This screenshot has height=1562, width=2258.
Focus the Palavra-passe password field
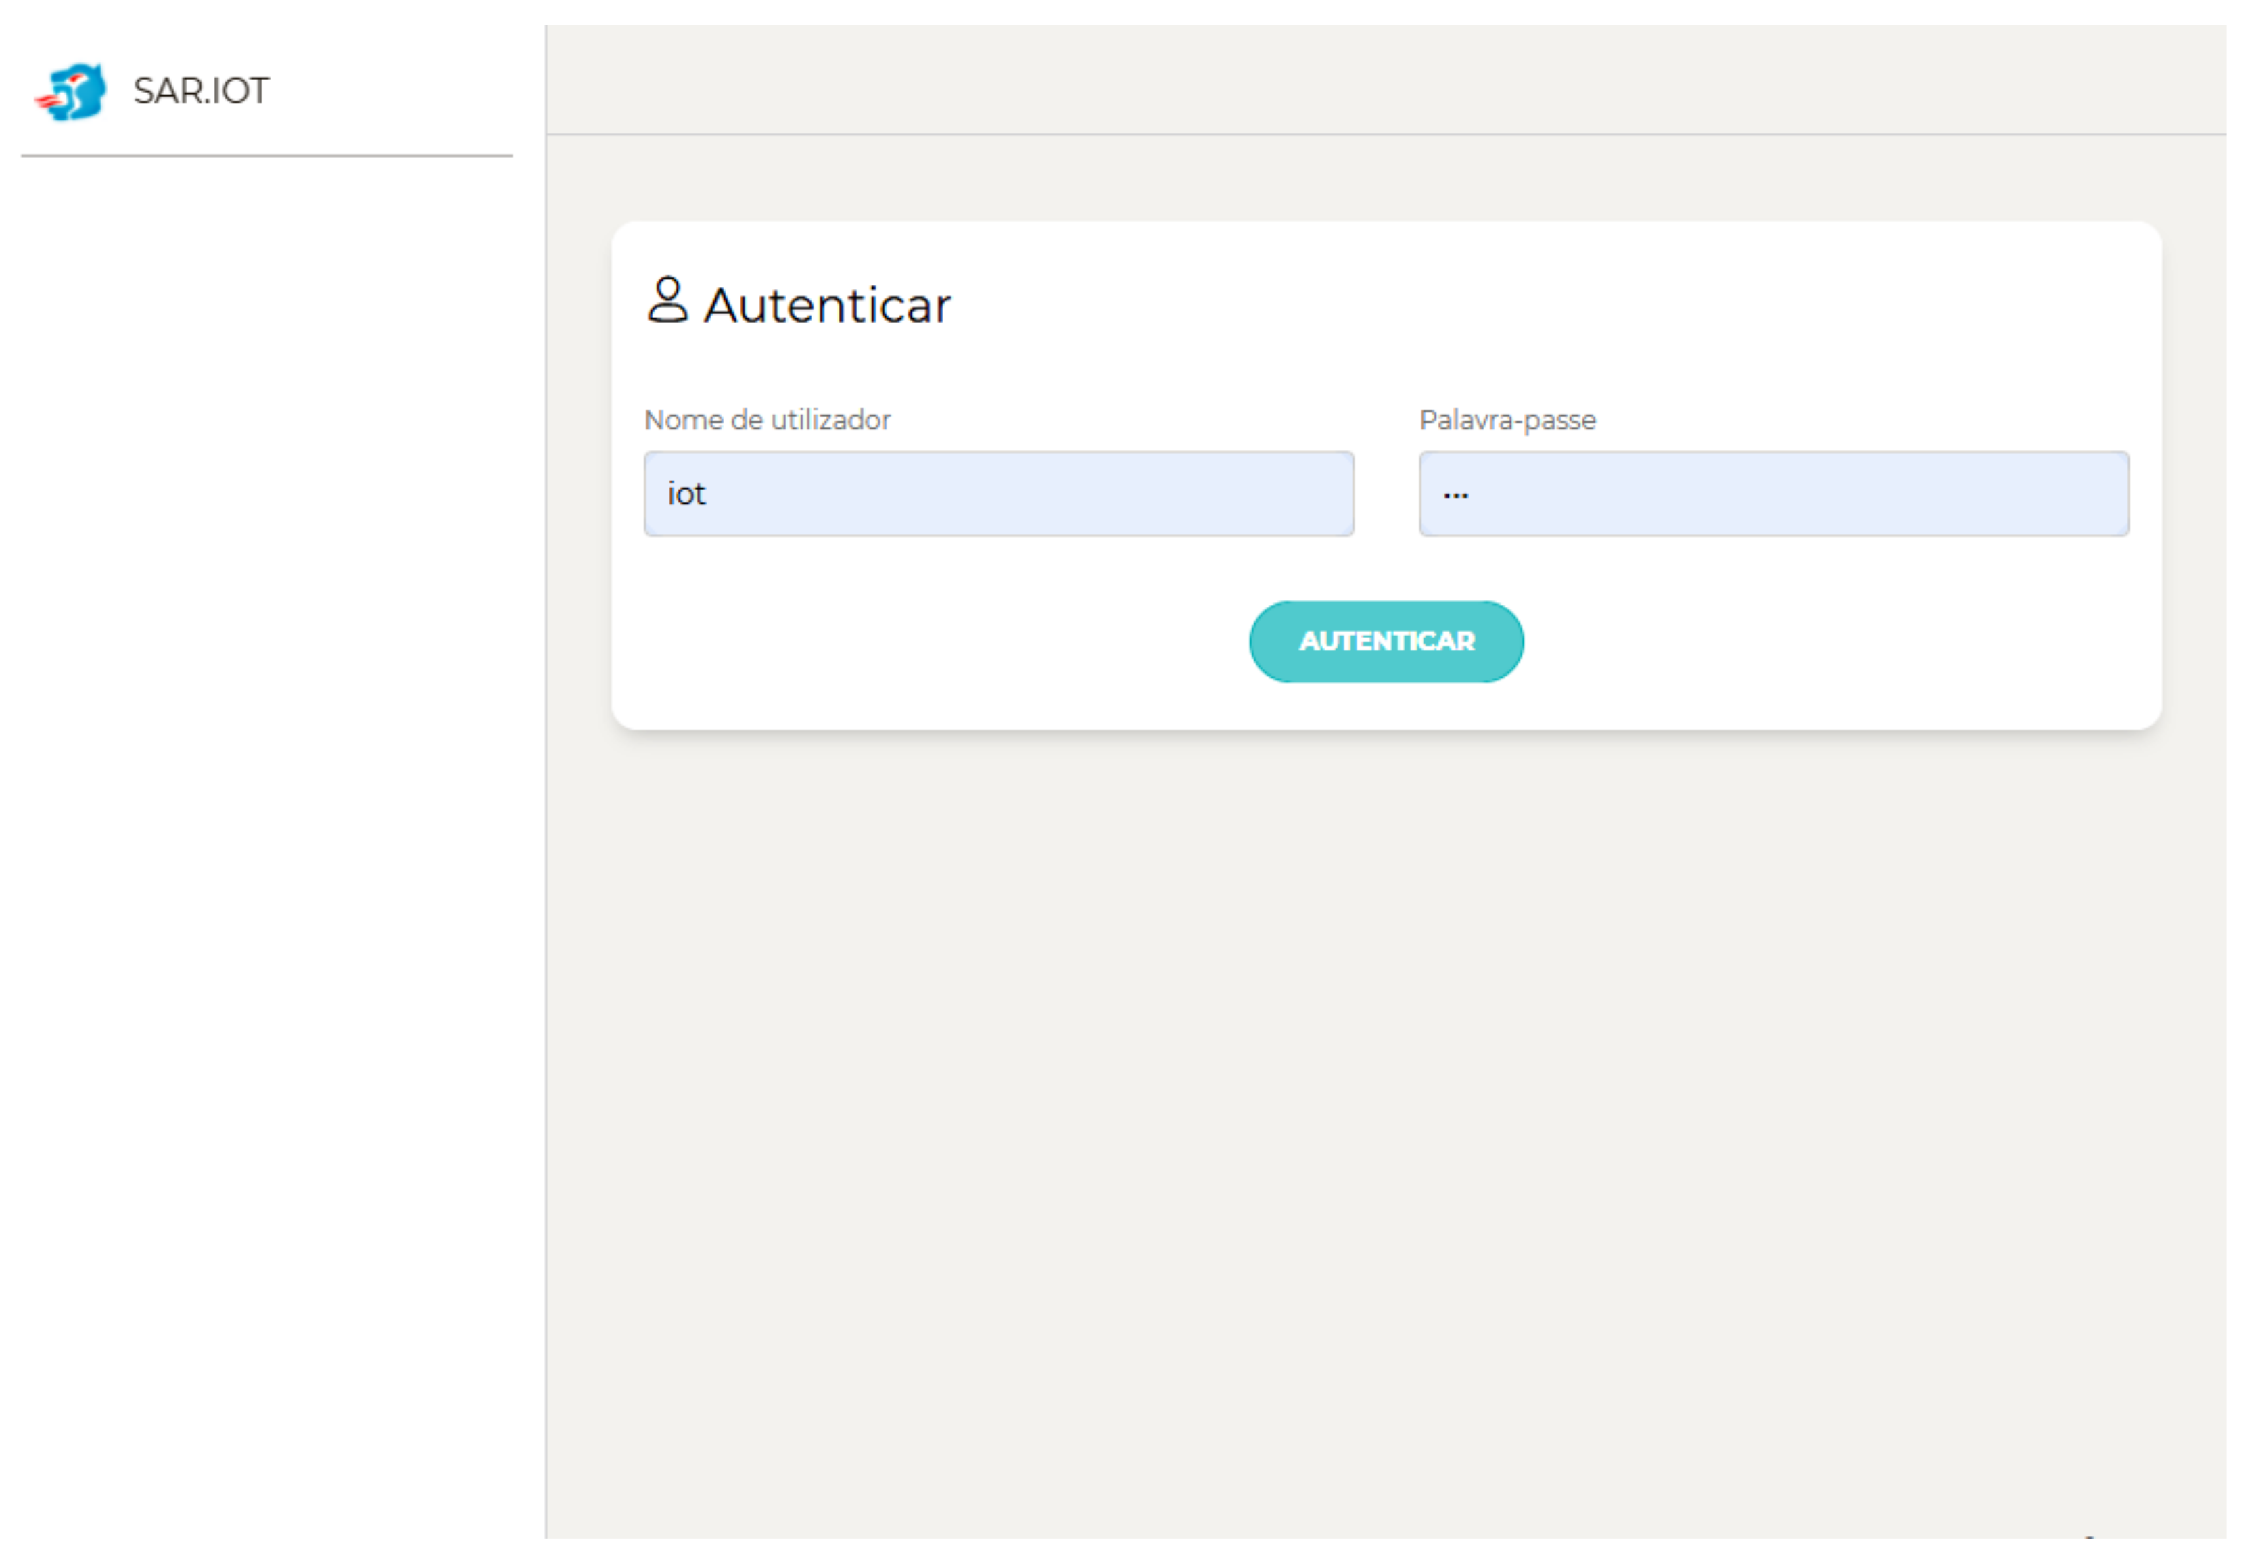pos(1772,494)
